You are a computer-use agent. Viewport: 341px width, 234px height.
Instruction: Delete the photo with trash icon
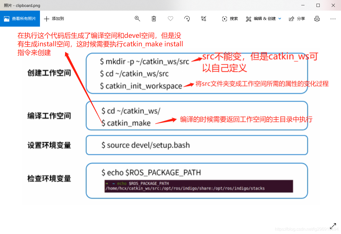pos(154,19)
